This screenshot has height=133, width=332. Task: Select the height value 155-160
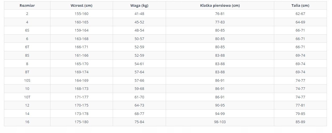pos(82,14)
